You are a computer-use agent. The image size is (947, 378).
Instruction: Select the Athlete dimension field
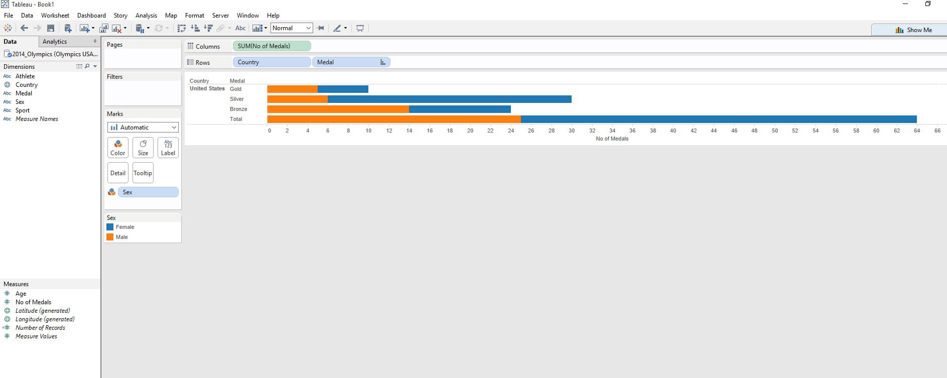tap(25, 76)
